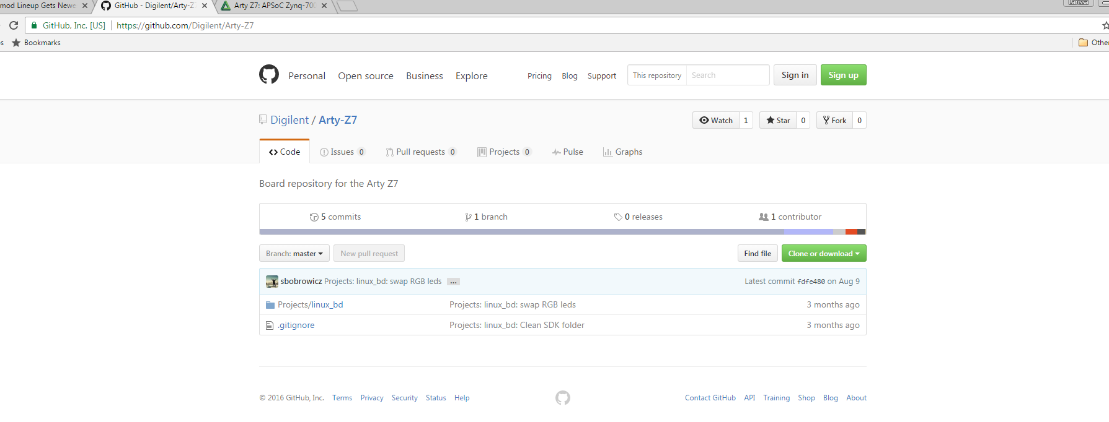Screen dimensions: 1109x422
Task: Click the GitHub Octocat logo in header
Action: (x=269, y=75)
